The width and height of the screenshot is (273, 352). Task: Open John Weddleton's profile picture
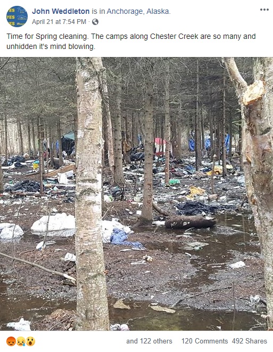click(17, 17)
